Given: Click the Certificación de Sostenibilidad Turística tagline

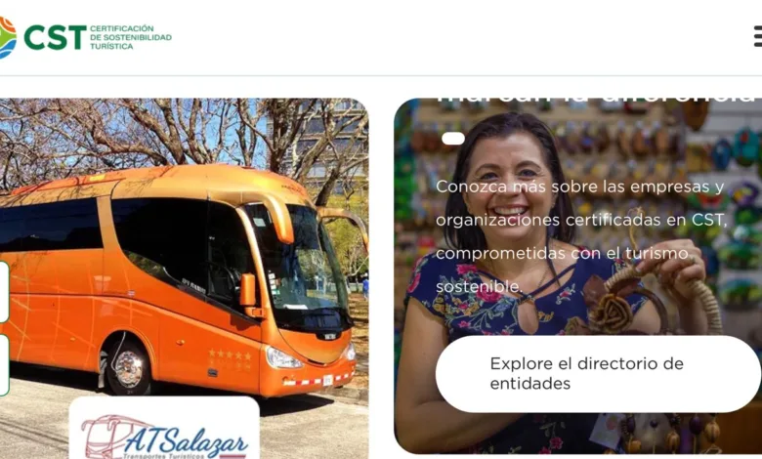Looking at the screenshot, I should [x=131, y=37].
